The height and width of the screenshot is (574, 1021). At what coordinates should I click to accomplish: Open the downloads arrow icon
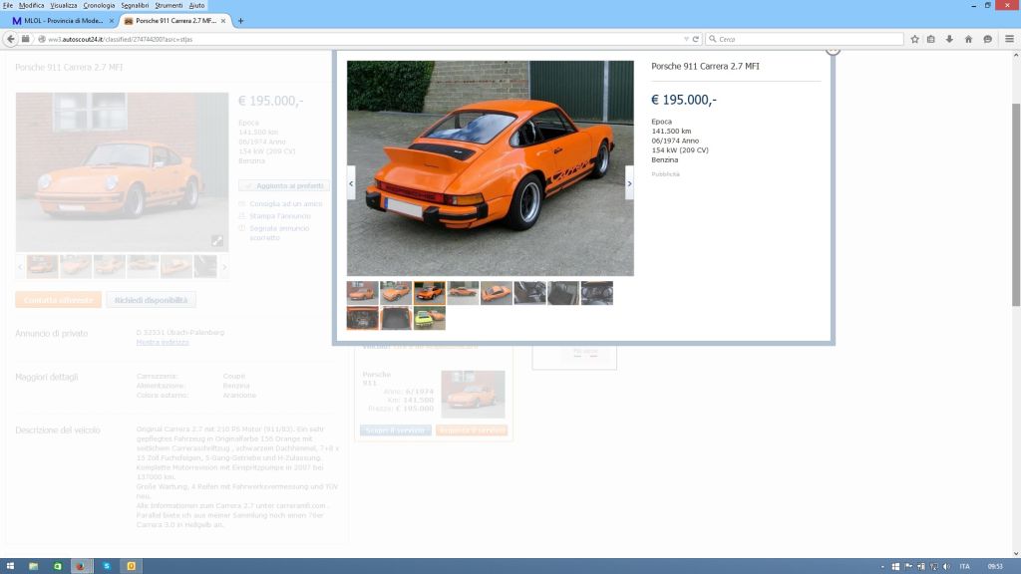click(949, 39)
